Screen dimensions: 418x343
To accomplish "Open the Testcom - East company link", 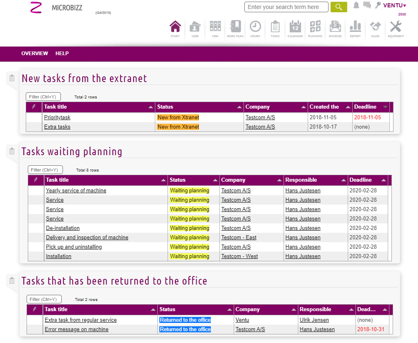I will tap(239, 238).
